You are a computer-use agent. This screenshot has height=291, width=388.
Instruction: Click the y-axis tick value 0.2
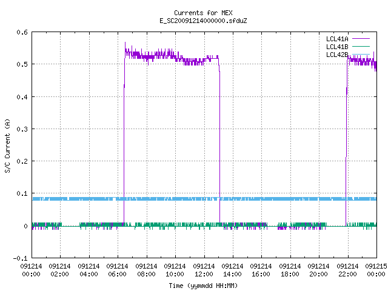[22, 161]
